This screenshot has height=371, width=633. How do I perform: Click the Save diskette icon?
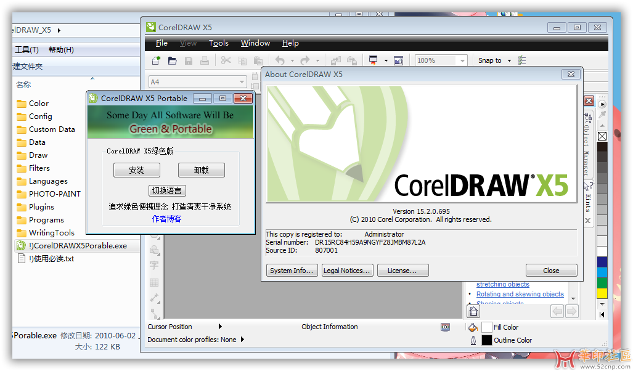coord(188,60)
